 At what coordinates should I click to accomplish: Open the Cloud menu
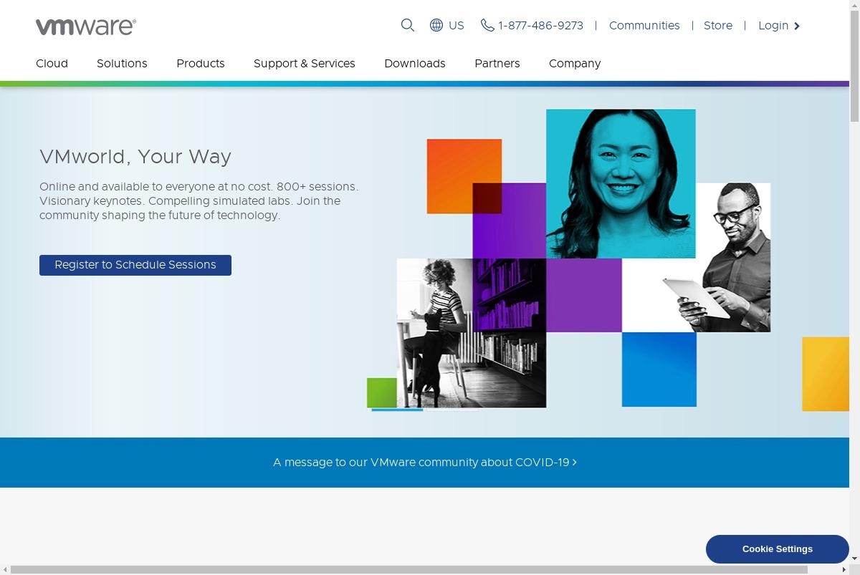pos(52,63)
